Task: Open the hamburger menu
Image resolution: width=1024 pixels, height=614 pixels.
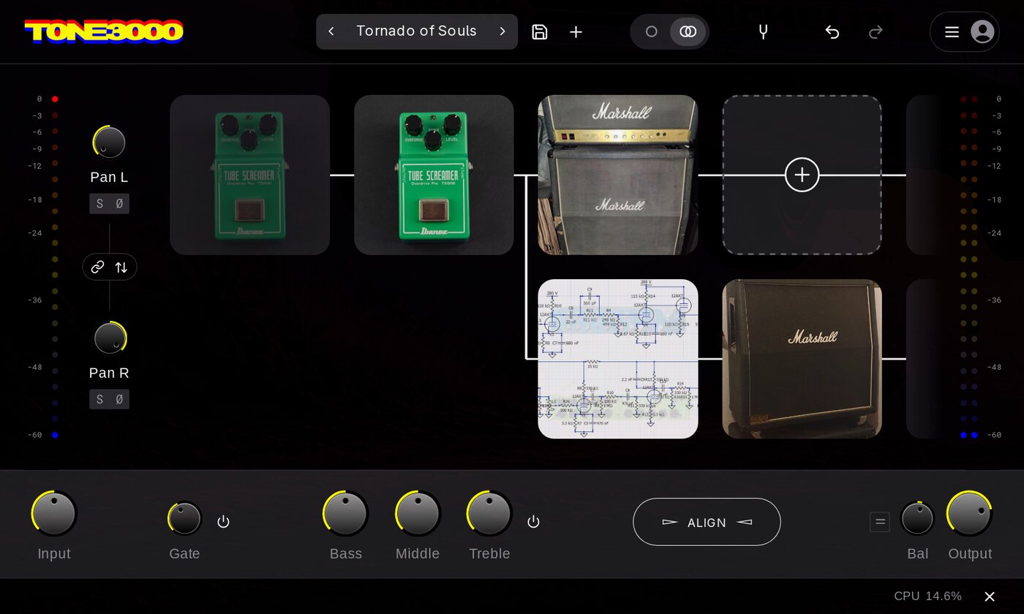Action: click(x=952, y=31)
